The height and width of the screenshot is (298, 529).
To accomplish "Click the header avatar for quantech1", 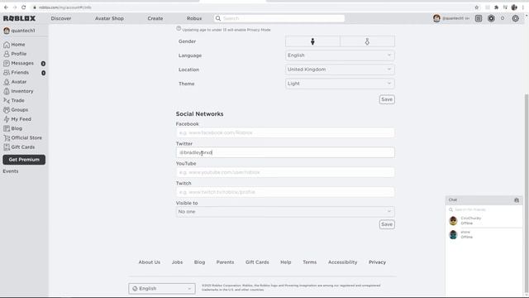I will (436, 18).
